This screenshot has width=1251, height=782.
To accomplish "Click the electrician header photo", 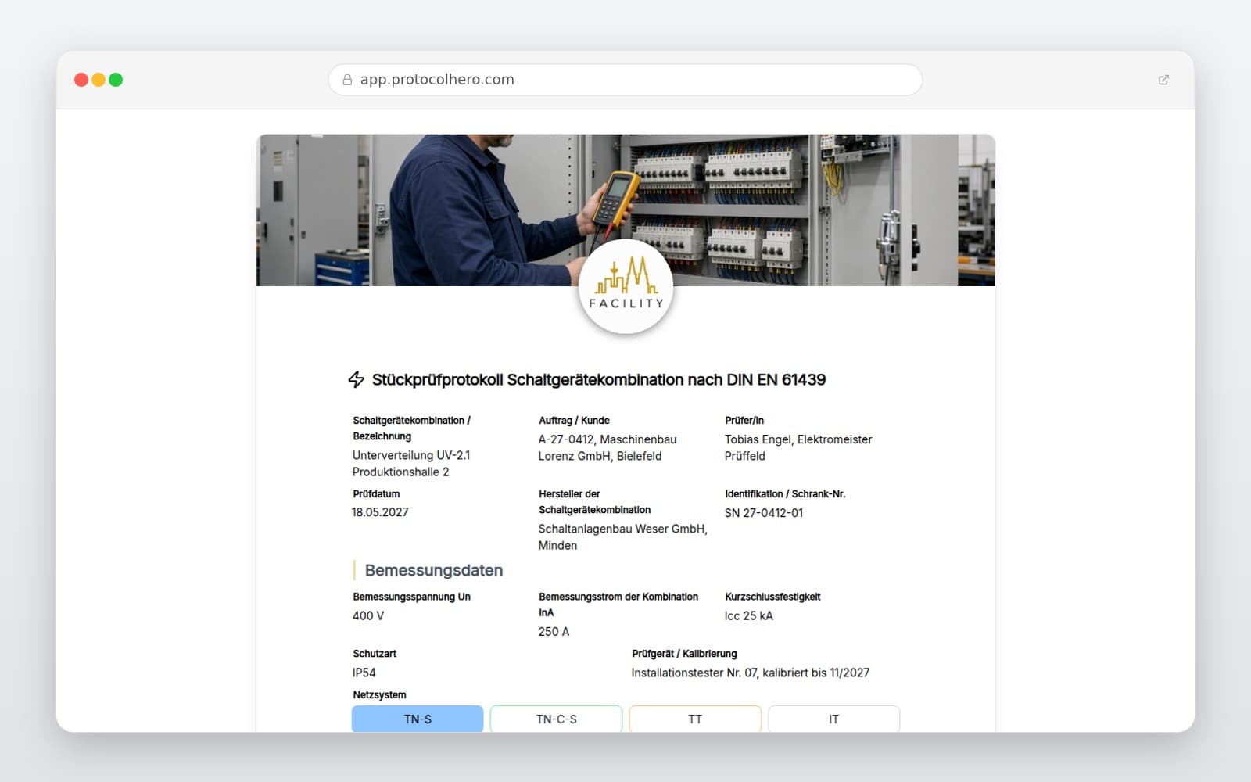I will click(625, 210).
